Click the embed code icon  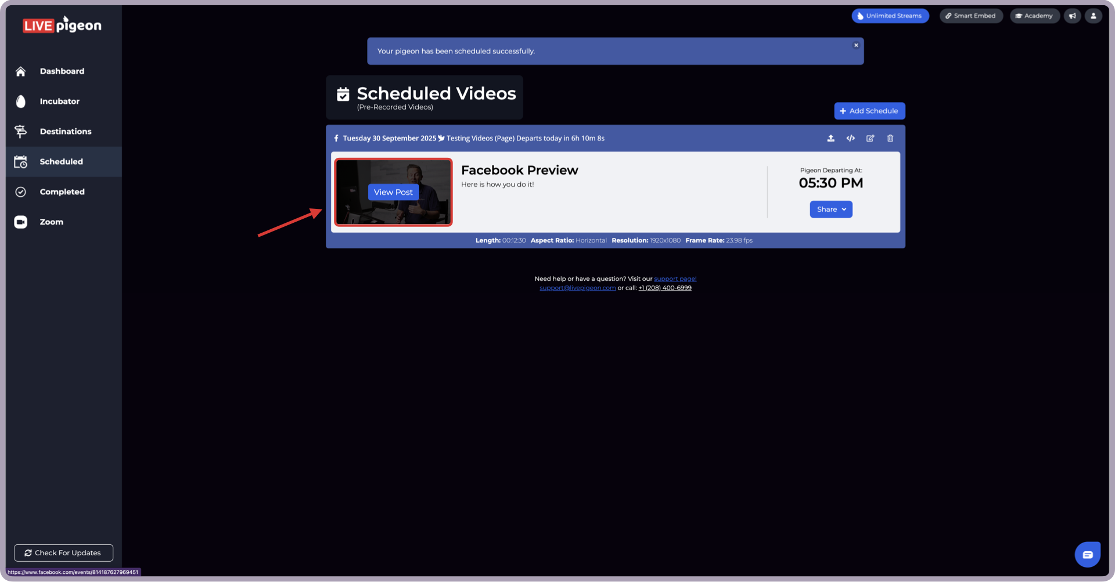pos(851,139)
